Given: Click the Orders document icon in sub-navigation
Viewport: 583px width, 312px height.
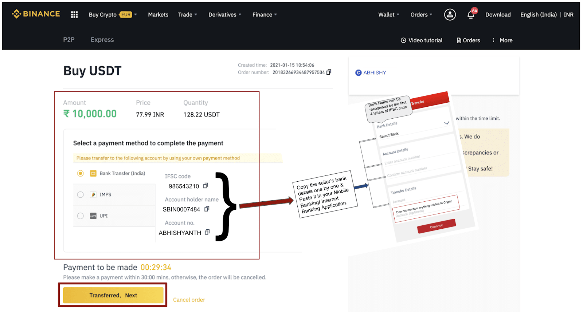Looking at the screenshot, I should (459, 40).
